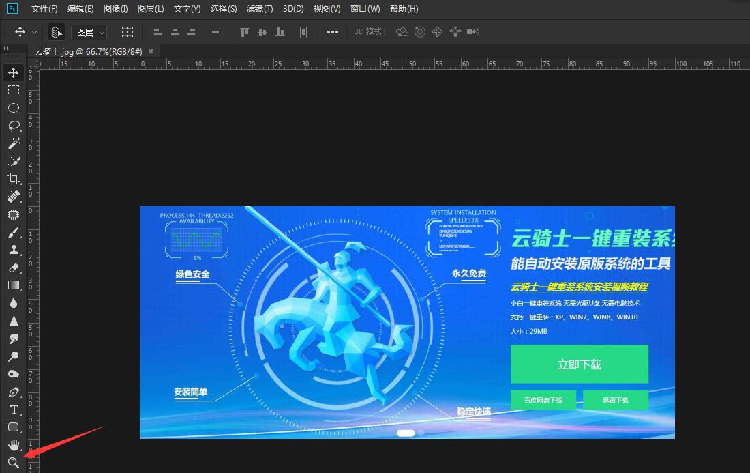Screen dimensions: 750x473
Task: Open the 图层 auto-select dropdown
Action: click(x=89, y=31)
